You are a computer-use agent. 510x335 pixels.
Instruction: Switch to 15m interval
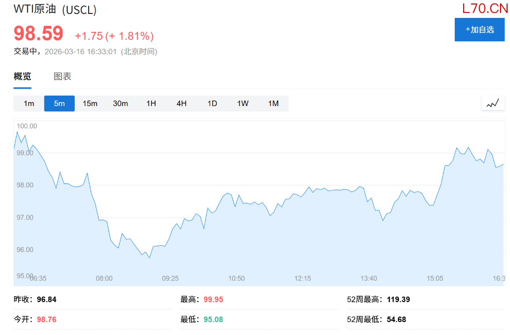pos(90,104)
